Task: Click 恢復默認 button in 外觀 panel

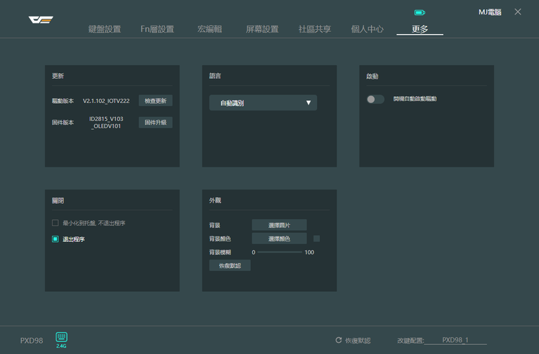Action: click(x=230, y=265)
